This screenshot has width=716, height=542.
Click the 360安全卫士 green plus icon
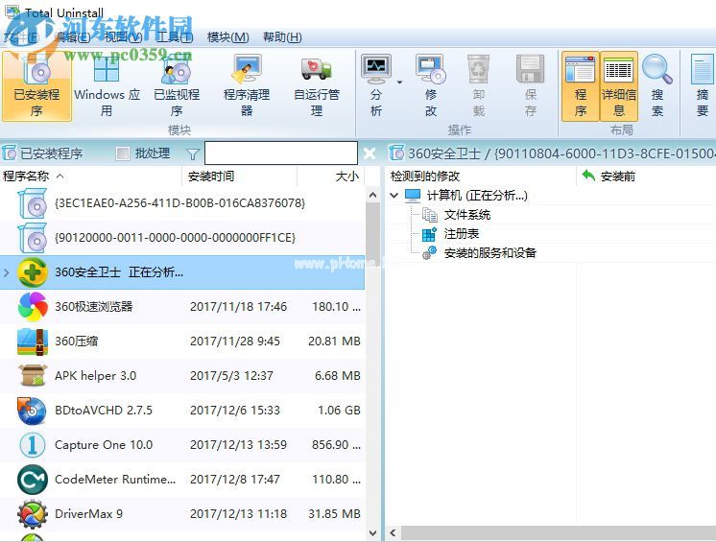click(x=32, y=272)
